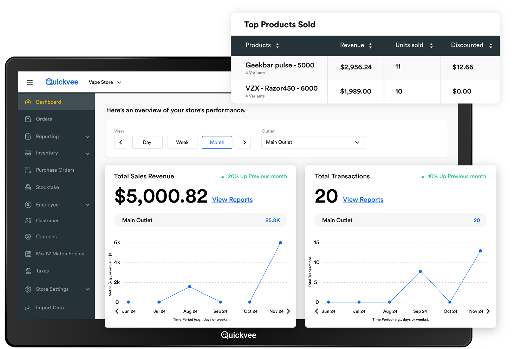Select the Taxes icon in sidebar

[x=28, y=271]
